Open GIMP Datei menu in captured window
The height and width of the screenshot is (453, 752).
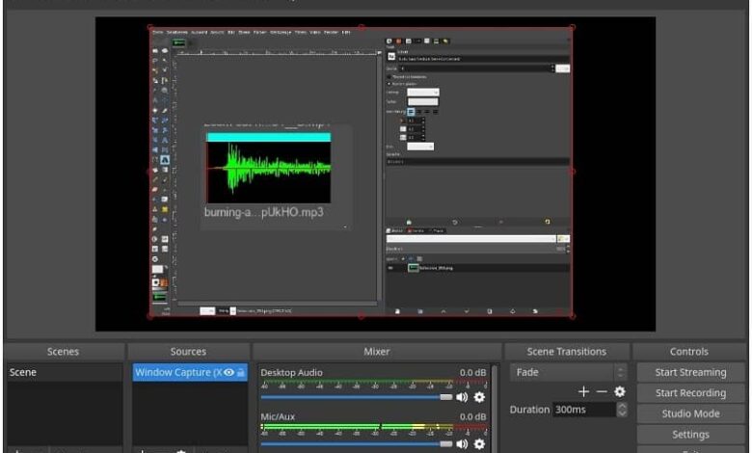[158, 32]
